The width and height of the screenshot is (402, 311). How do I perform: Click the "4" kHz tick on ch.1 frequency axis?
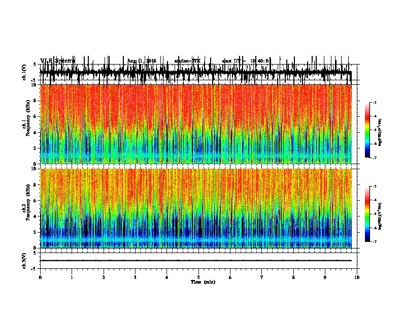pyautogui.click(x=35, y=133)
